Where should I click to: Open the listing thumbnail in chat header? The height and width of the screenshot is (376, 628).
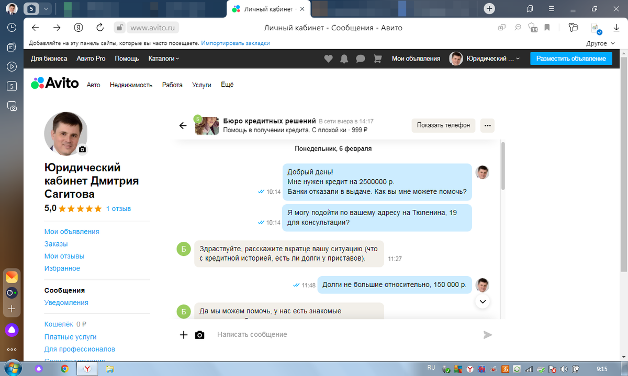(207, 126)
